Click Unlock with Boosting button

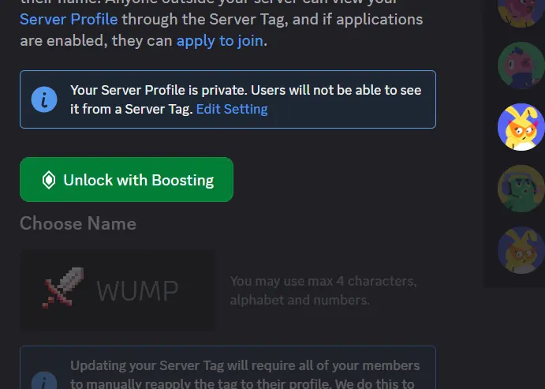(x=126, y=179)
